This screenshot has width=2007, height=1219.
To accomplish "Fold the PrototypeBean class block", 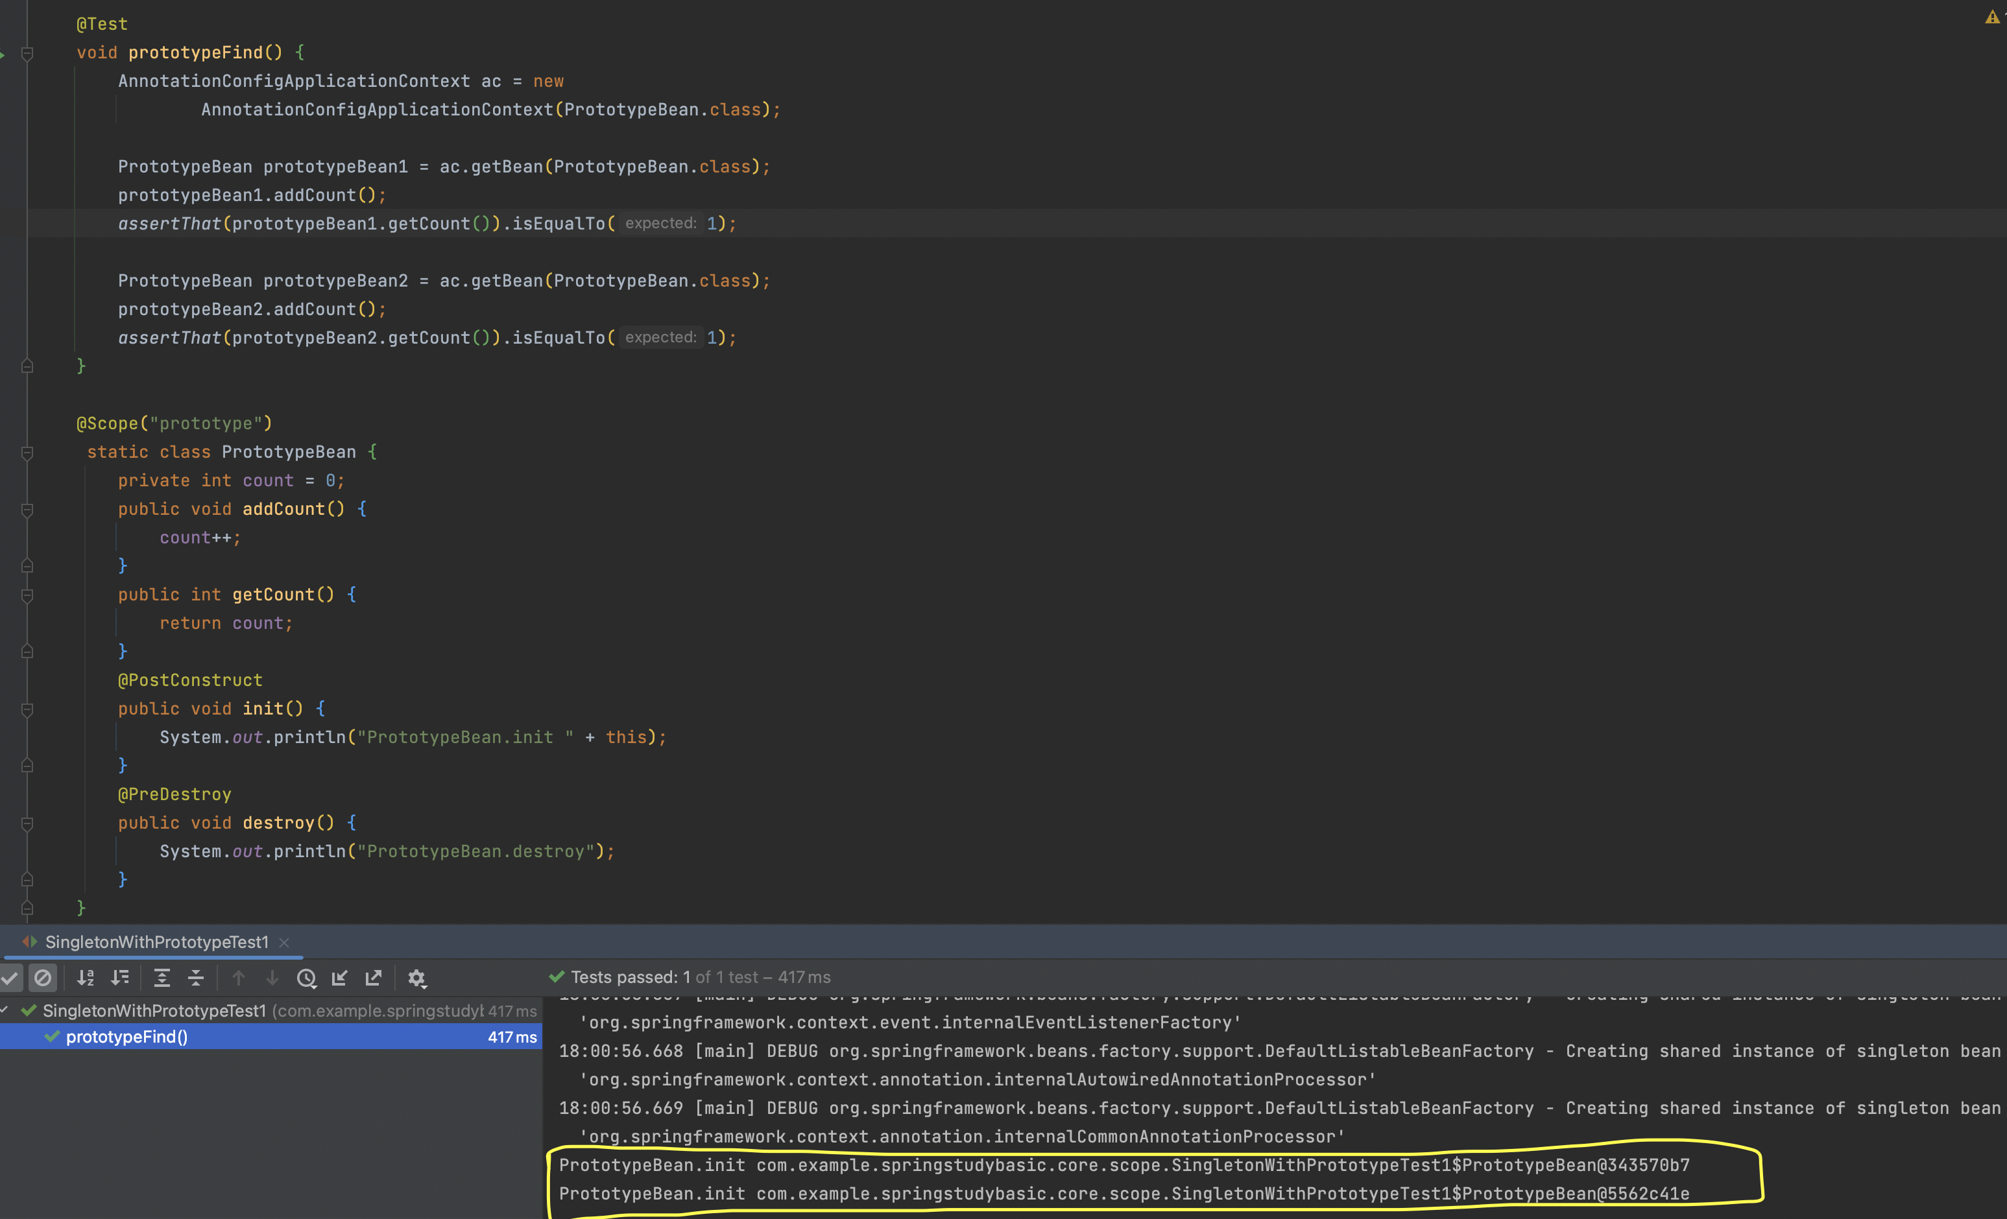I will [x=27, y=453].
